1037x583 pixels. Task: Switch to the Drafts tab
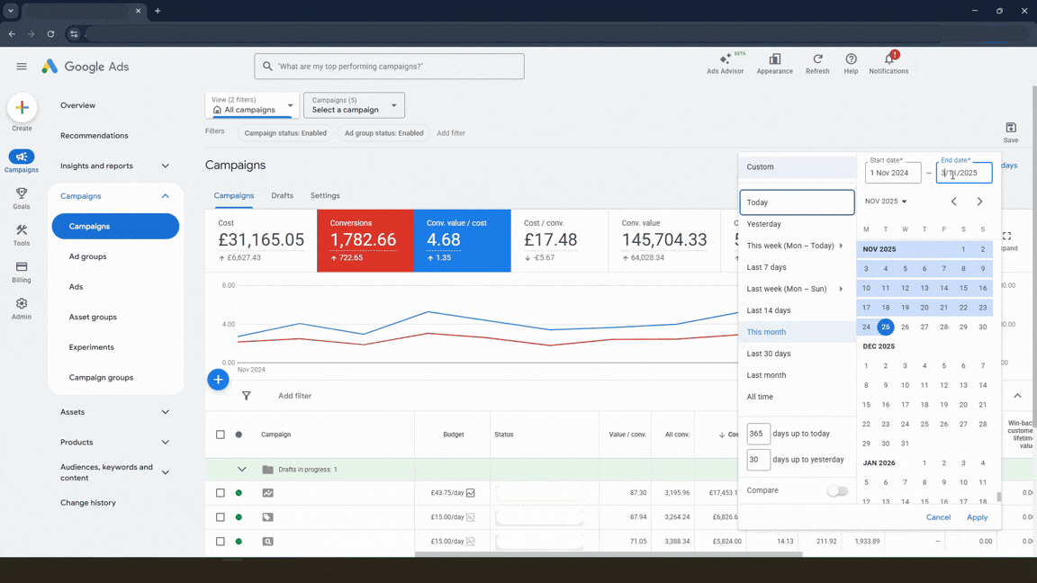click(282, 195)
